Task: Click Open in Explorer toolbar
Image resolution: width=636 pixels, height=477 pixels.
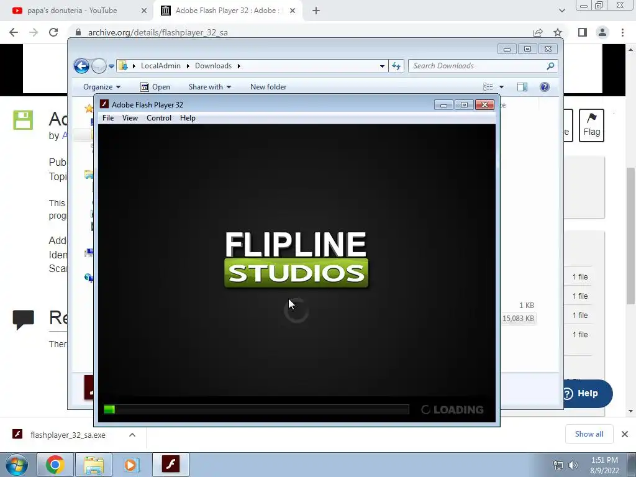Action: [x=155, y=87]
